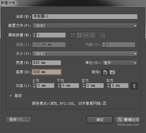Click the 列数 columns field
This screenshot has width=146, height=133.
coord(120,44)
